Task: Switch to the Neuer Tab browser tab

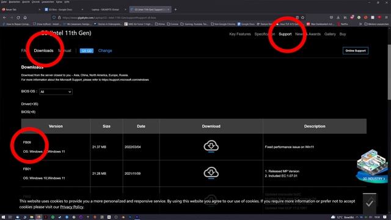Action: click(x=21, y=10)
